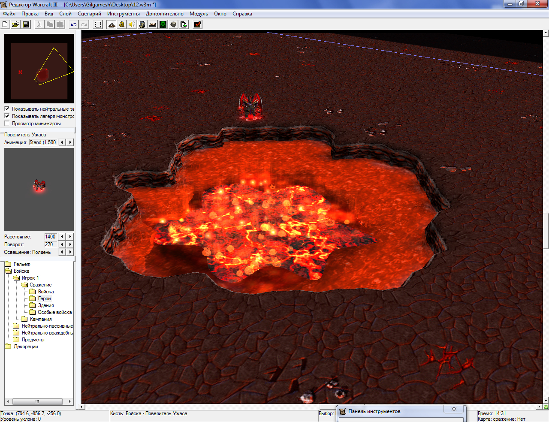The width and height of the screenshot is (549, 422).
Task: Open the AI editor green-face icon
Action: click(x=163, y=24)
